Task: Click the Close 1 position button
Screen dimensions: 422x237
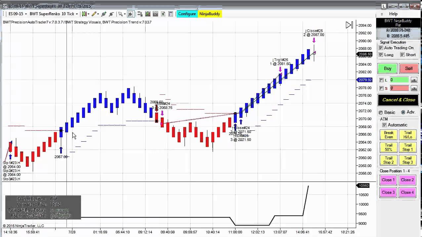Action: (x=388, y=180)
